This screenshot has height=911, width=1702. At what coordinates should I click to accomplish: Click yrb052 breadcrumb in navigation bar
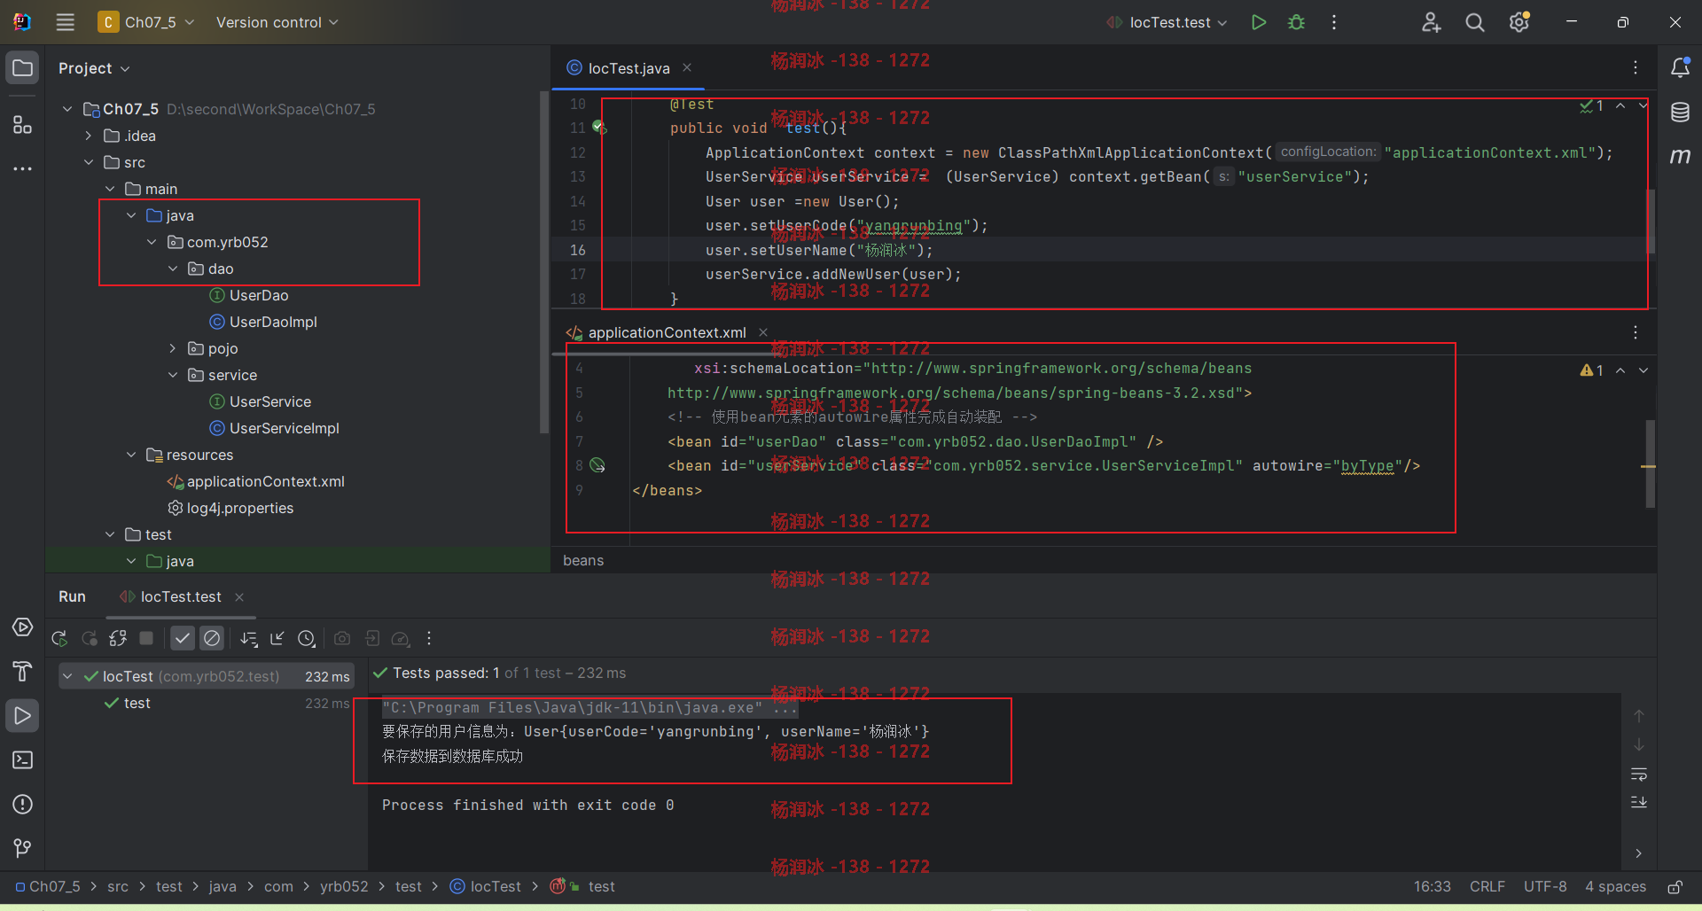tap(344, 887)
